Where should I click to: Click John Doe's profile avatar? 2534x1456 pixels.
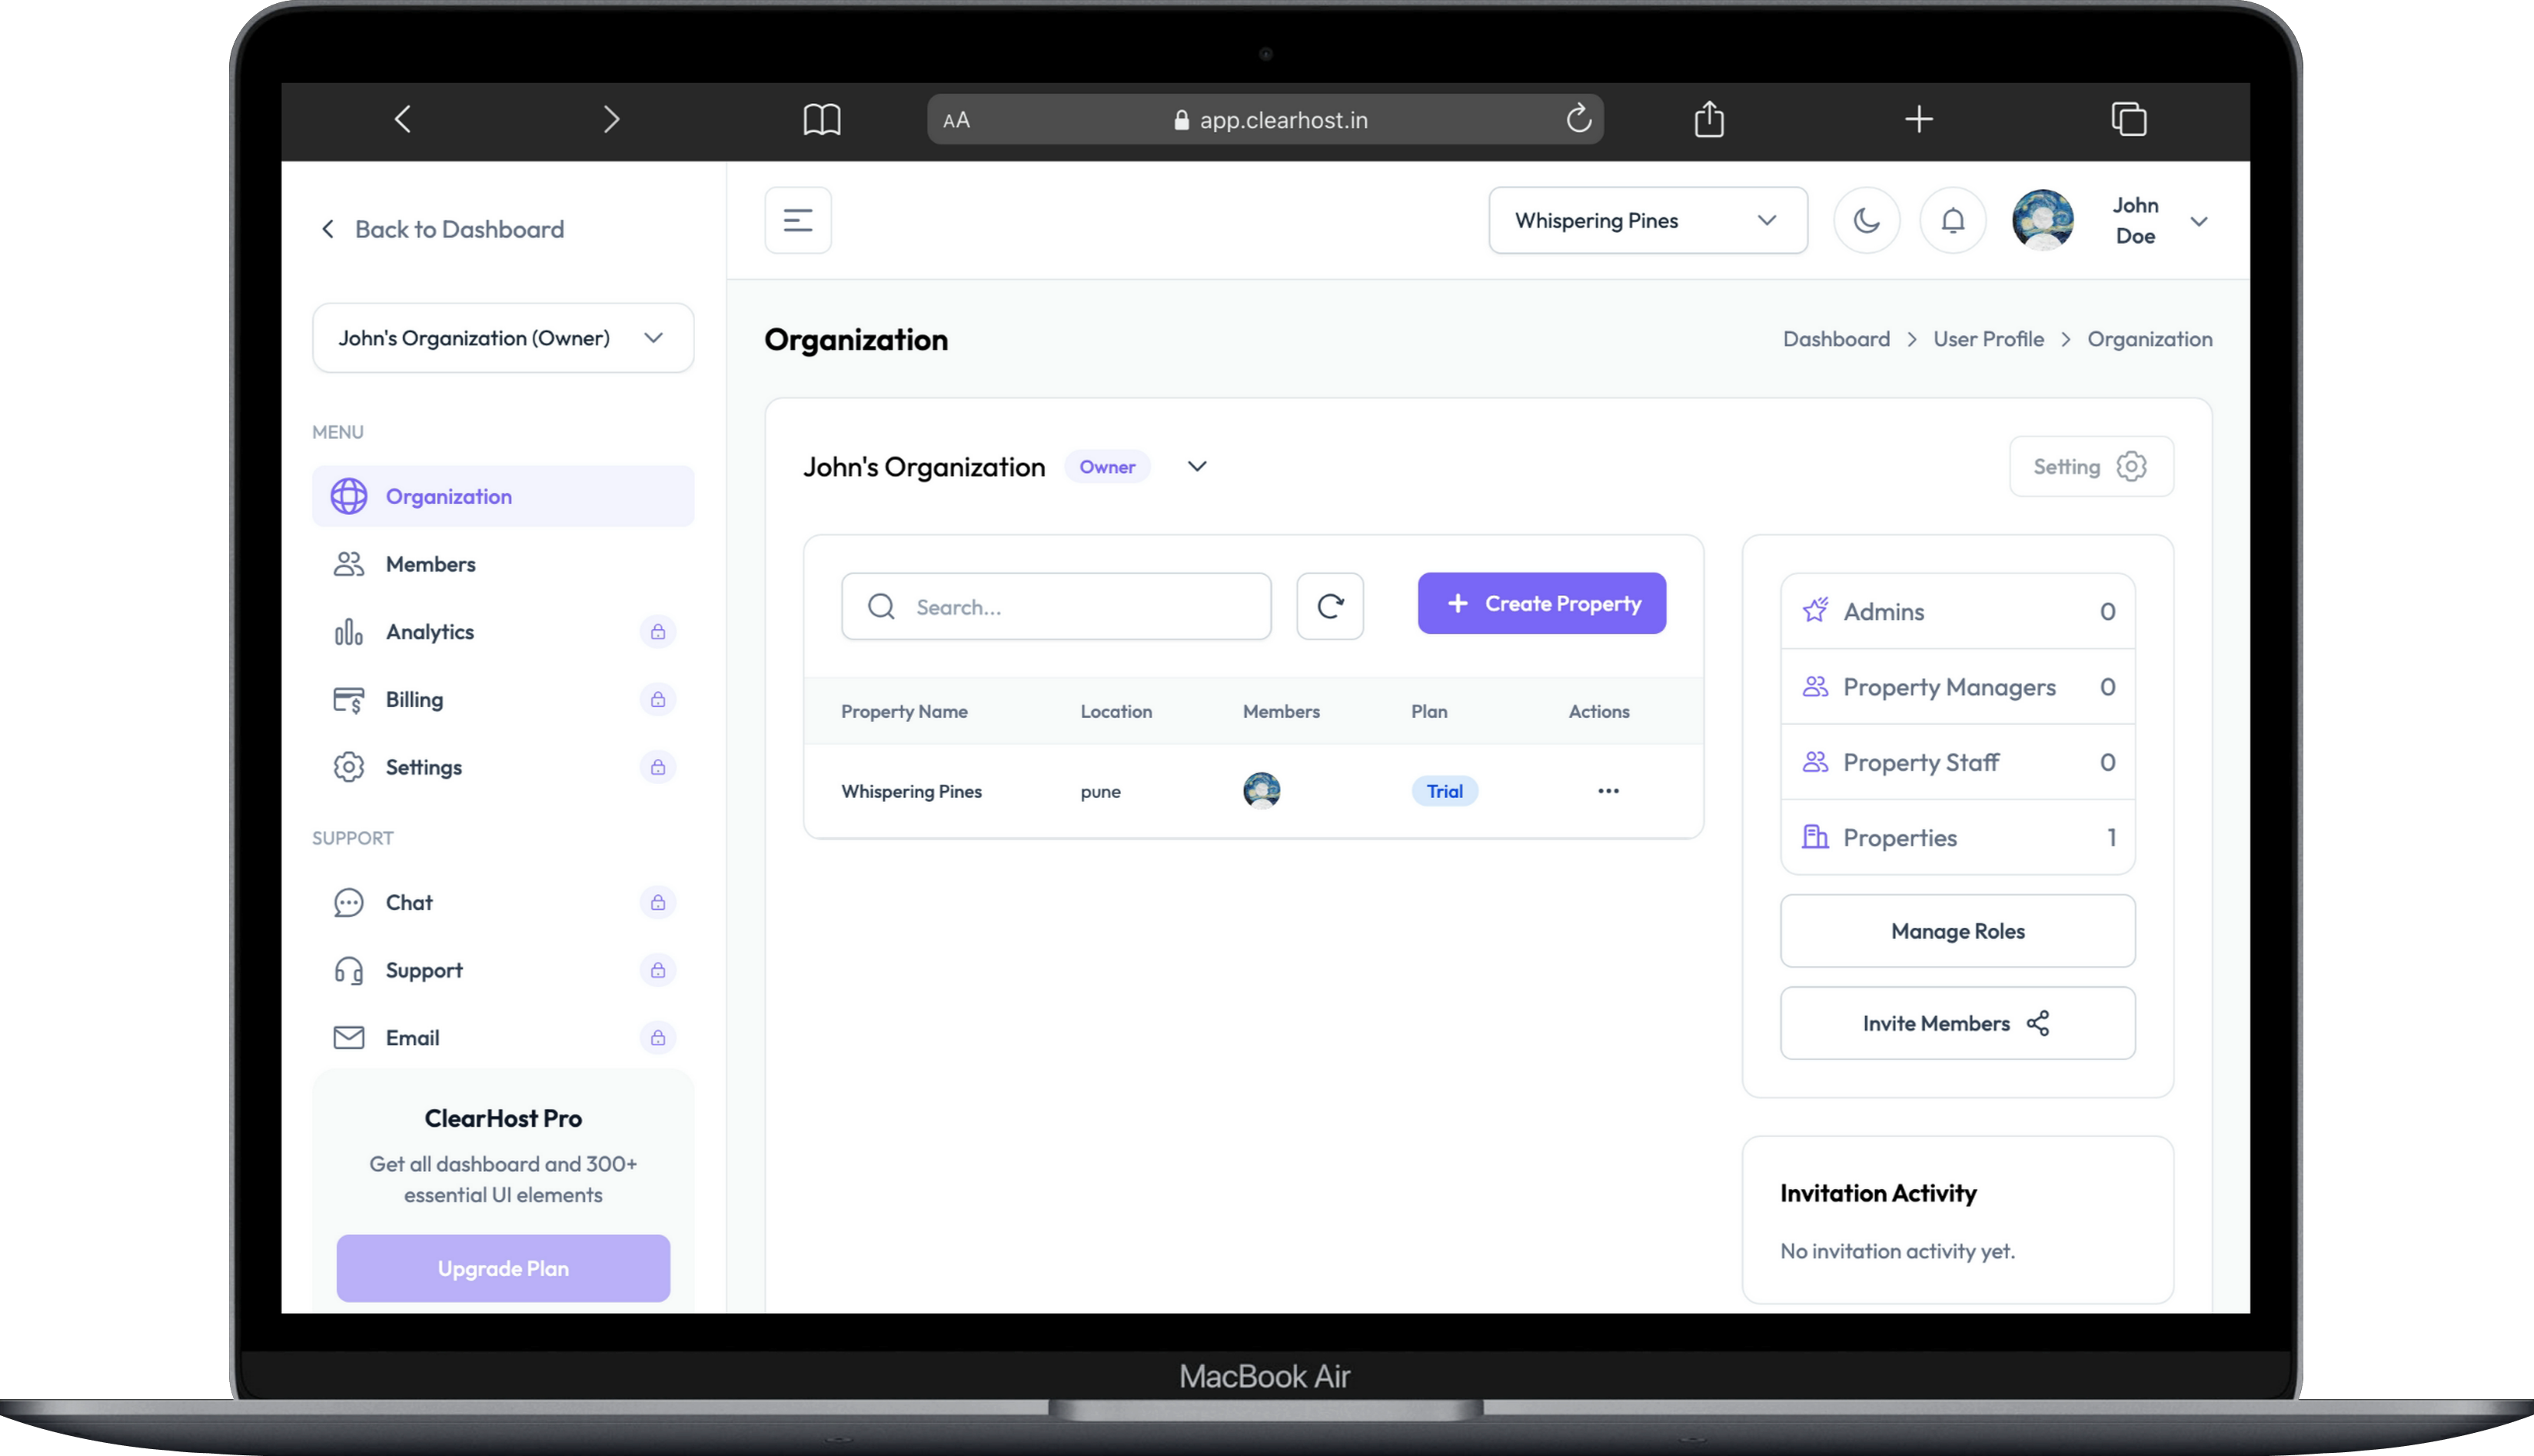click(2042, 220)
